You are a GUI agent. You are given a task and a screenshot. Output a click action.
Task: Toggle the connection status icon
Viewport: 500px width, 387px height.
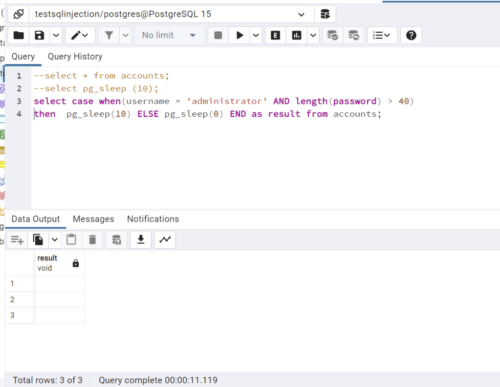(x=19, y=14)
